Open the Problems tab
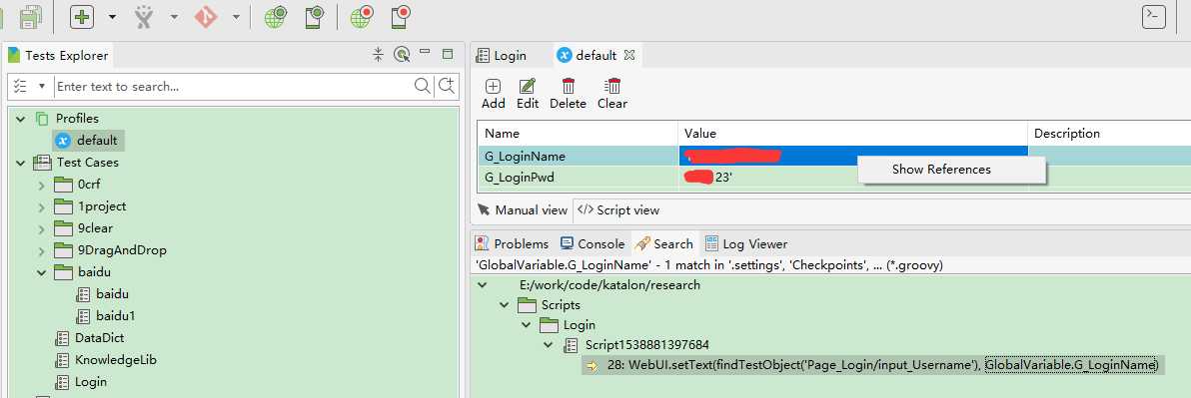The width and height of the screenshot is (1191, 398). pos(512,244)
